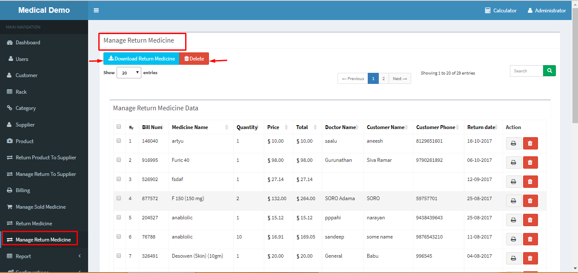
Task: Open Customer in the sidebar
Action: coord(44,75)
